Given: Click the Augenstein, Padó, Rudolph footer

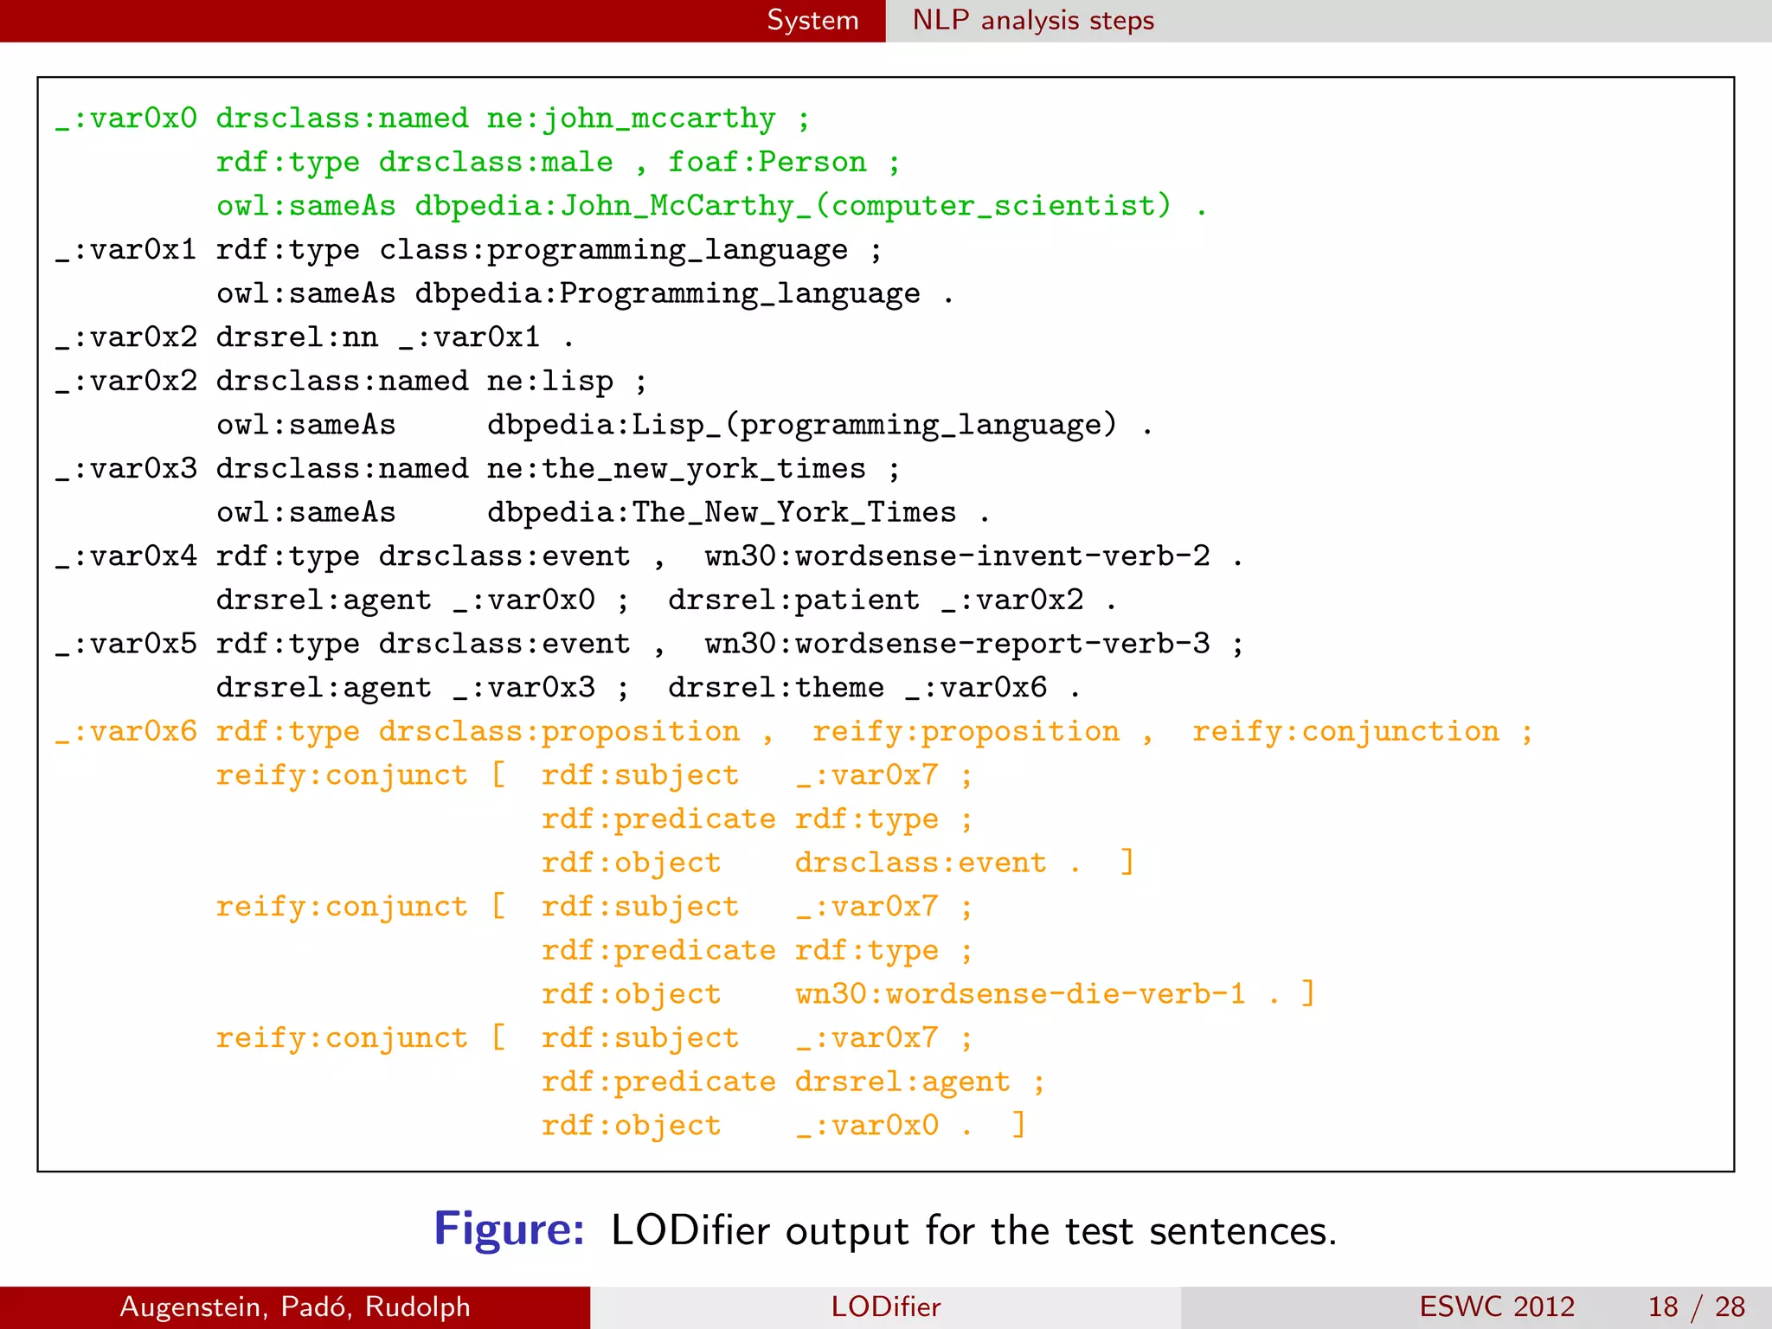Looking at the screenshot, I should [295, 1307].
